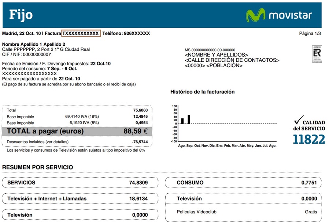This screenshot has height=224, width=329.
Task: Select Televisión + Internet + Llamadas row
Action: 80,199
